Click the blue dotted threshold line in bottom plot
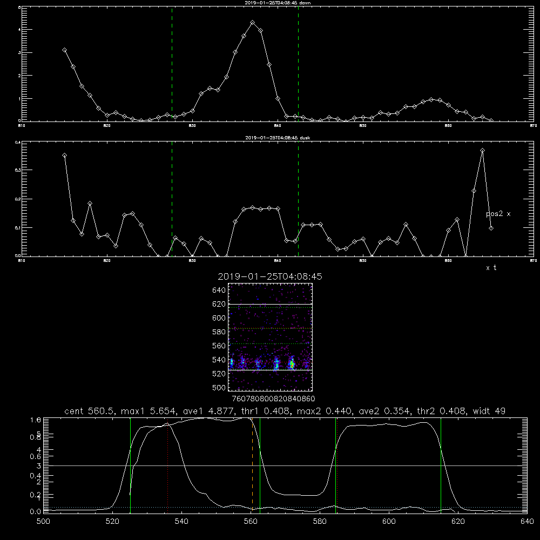The image size is (540, 540). click(x=285, y=507)
